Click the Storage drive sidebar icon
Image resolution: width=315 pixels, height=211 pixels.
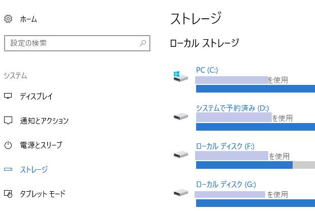click(8, 169)
